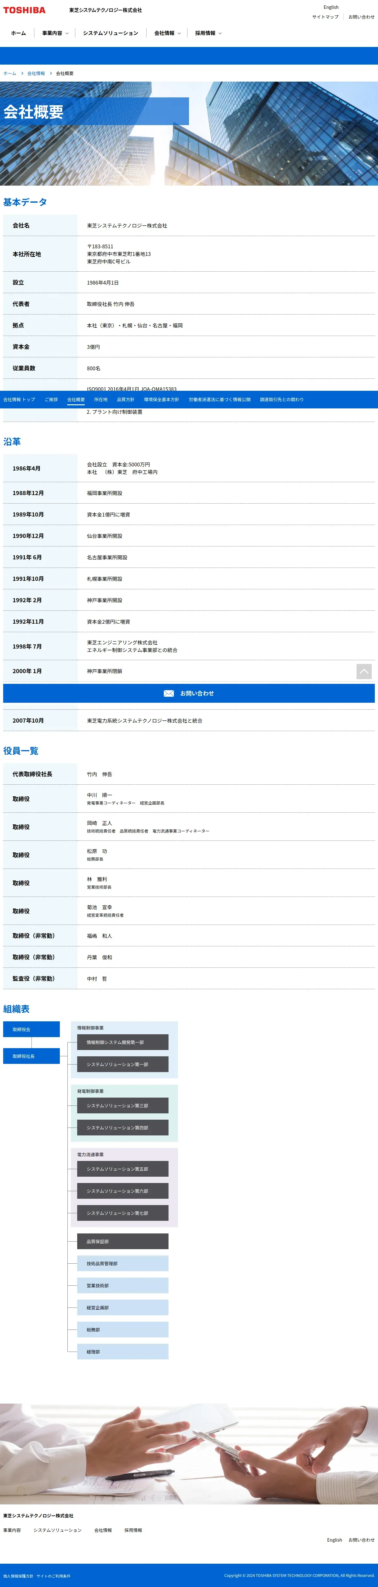This screenshot has height=1587, width=378.
Task: Click the 基本データ section heading
Action: 25,202
